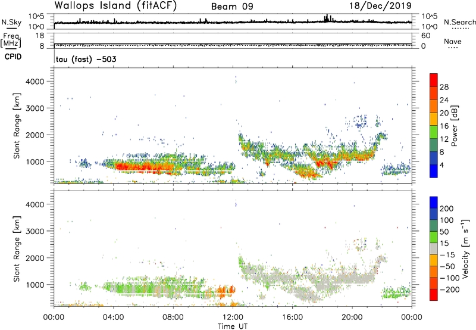The height and width of the screenshot is (330, 476).
Task: Select the "16:00" time tick label
Action: 292,317
